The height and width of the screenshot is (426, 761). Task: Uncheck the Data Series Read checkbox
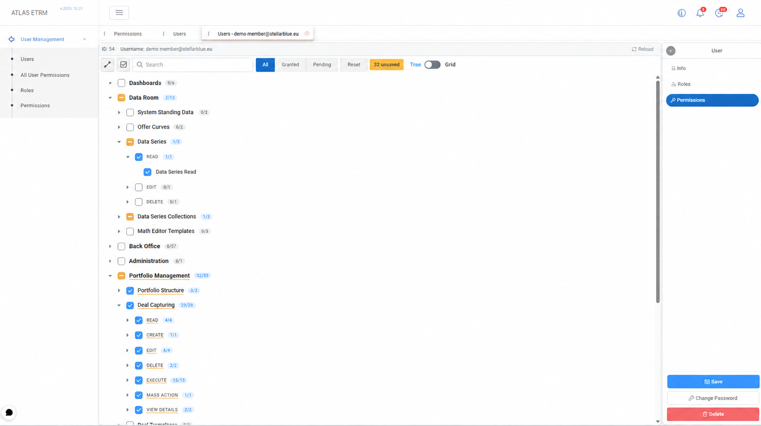pos(148,172)
